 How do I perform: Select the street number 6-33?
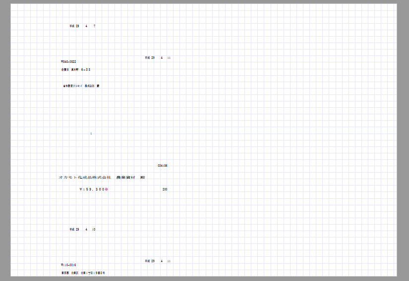click(86, 70)
